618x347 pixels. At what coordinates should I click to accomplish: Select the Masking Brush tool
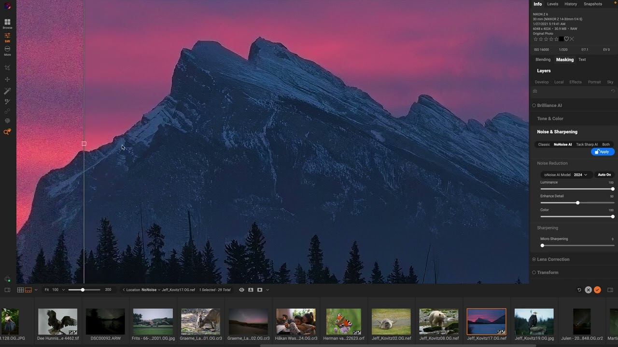pyautogui.click(x=7, y=101)
